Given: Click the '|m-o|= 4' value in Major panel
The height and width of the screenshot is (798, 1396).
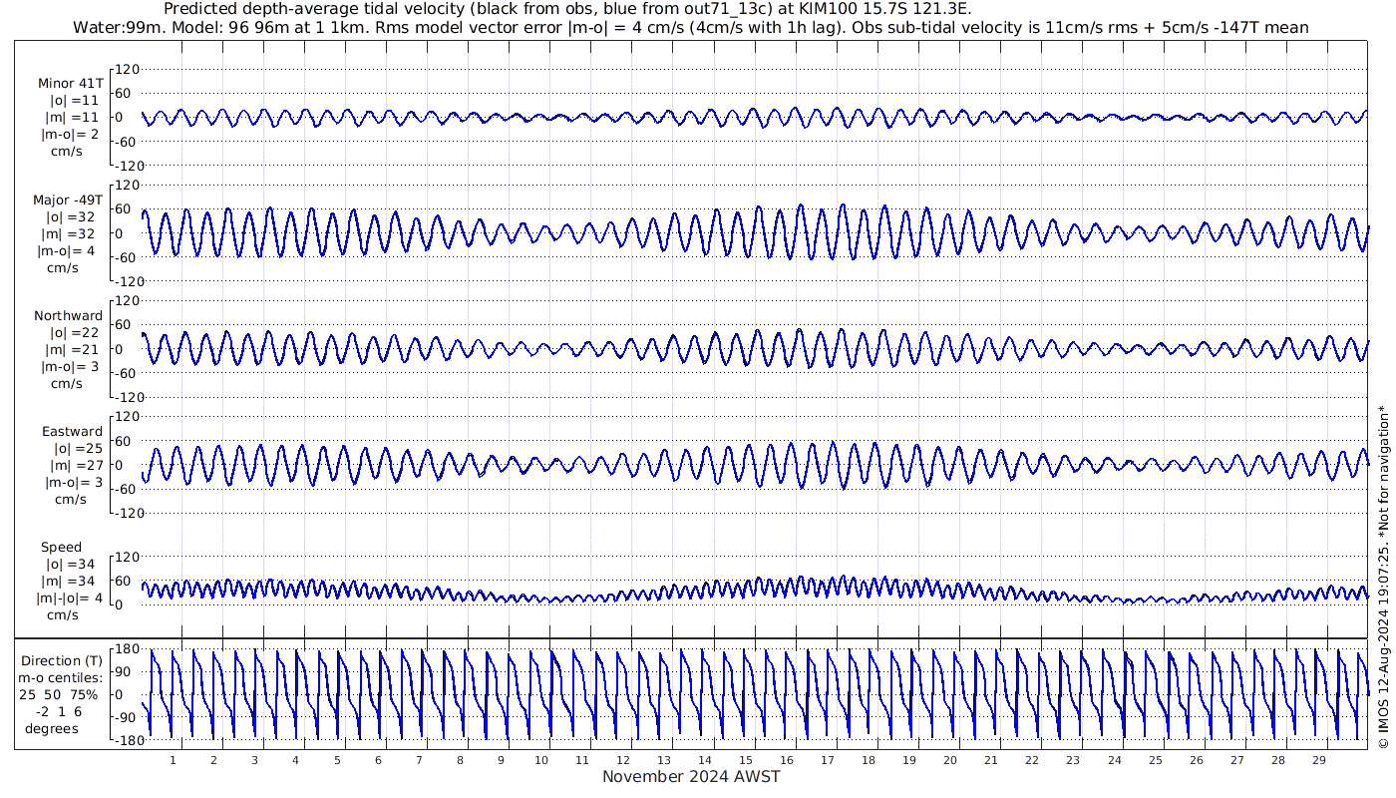Looking at the screenshot, I should (67, 250).
